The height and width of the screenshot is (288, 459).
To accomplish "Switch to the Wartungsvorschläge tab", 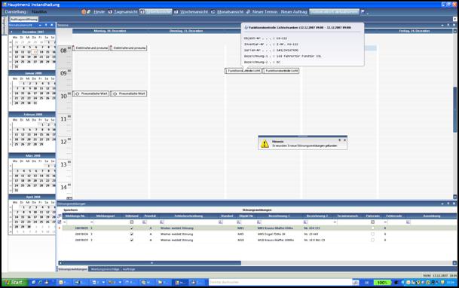I will 105,269.
